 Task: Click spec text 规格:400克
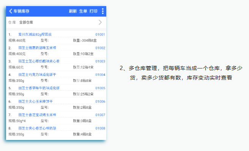tap(17, 54)
